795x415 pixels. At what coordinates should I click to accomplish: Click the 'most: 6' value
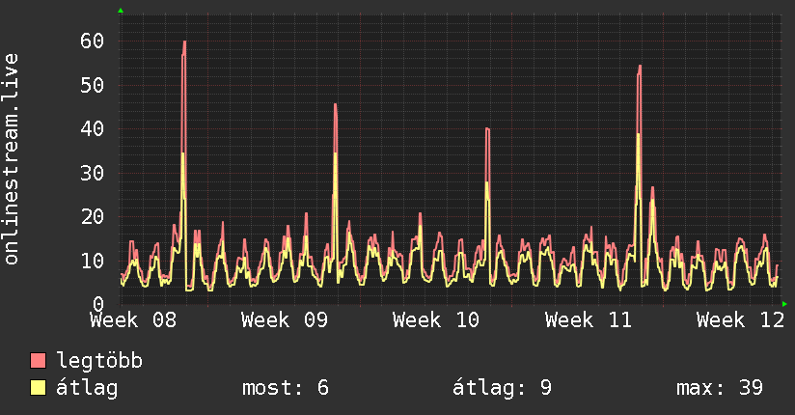(286, 388)
